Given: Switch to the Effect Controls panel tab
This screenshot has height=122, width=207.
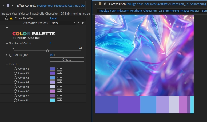Looking at the screenshot, I should click(26, 6).
